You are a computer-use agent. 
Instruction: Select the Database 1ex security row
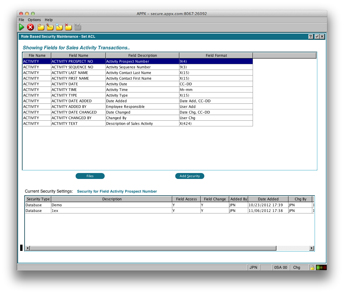coord(112,211)
